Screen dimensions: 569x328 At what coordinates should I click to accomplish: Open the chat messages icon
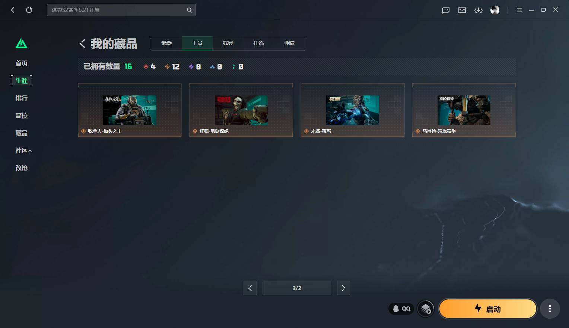(446, 10)
